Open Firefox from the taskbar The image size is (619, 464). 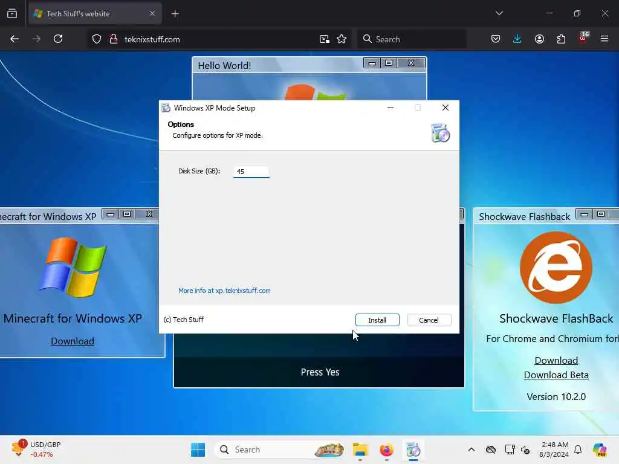pos(386,449)
